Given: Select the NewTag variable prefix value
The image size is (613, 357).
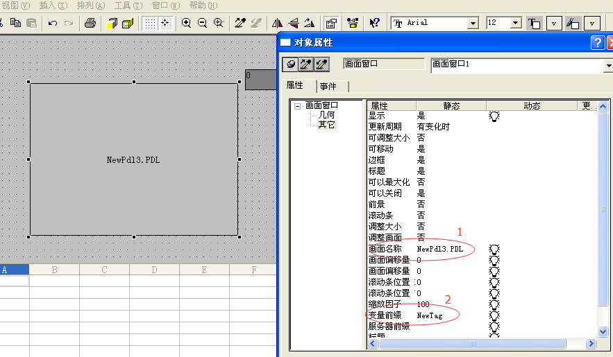Looking at the screenshot, I should pos(430,315).
